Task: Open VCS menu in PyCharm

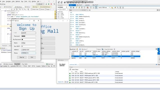Action: [29, 1]
